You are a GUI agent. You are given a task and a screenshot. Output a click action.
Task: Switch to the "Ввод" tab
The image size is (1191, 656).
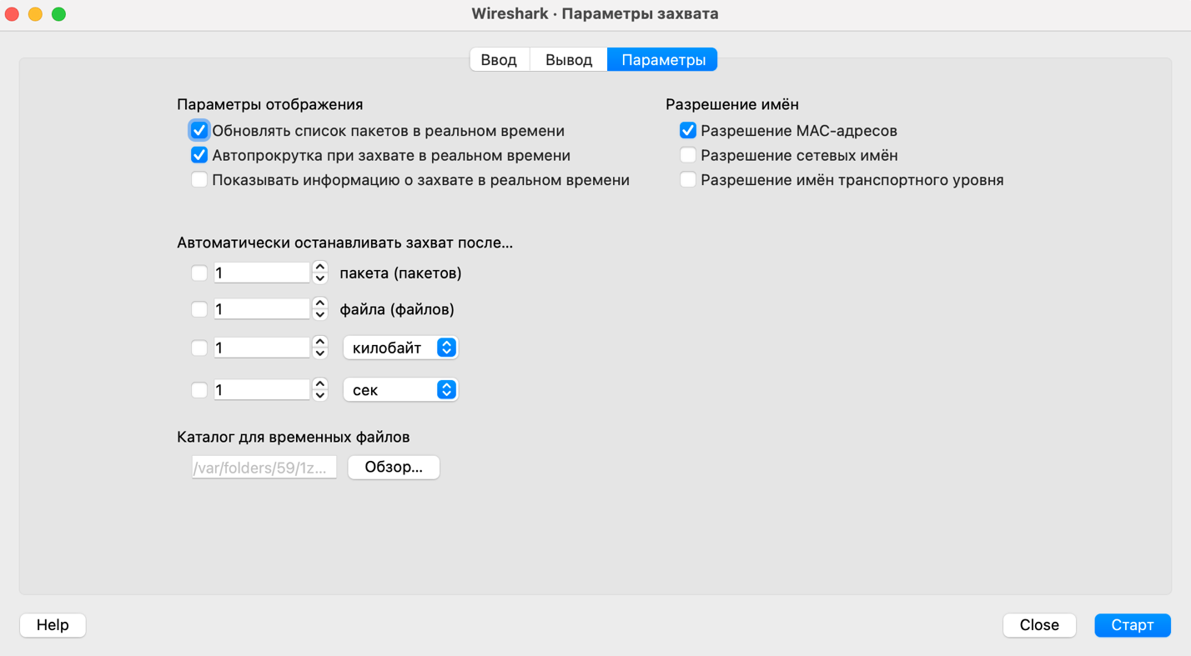pos(499,60)
